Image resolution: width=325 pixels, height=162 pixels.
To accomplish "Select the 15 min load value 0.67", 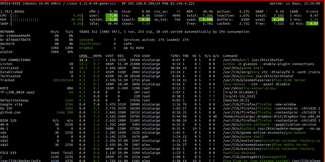I will (x=312, y=24).
